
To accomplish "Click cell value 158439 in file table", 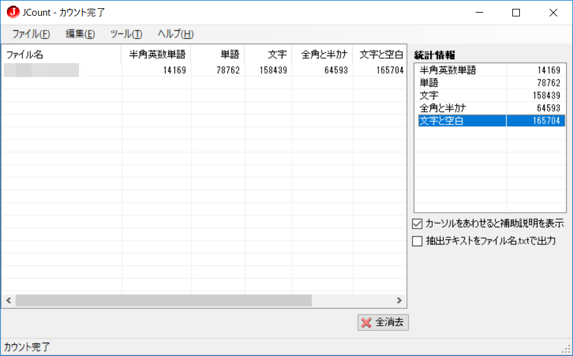I will pos(274,70).
